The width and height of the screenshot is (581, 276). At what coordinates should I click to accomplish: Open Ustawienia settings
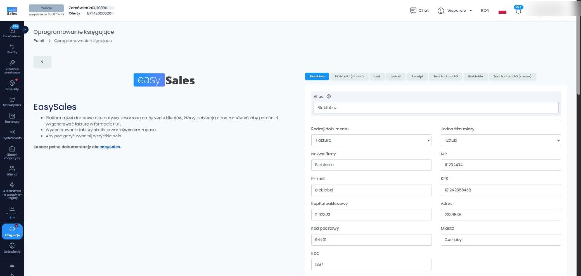pyautogui.click(x=12, y=248)
